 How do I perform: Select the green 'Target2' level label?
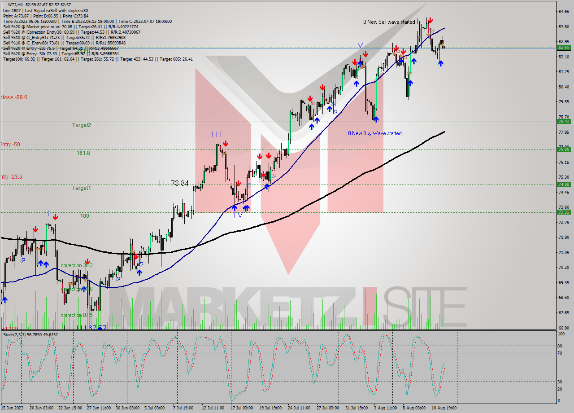click(x=82, y=125)
